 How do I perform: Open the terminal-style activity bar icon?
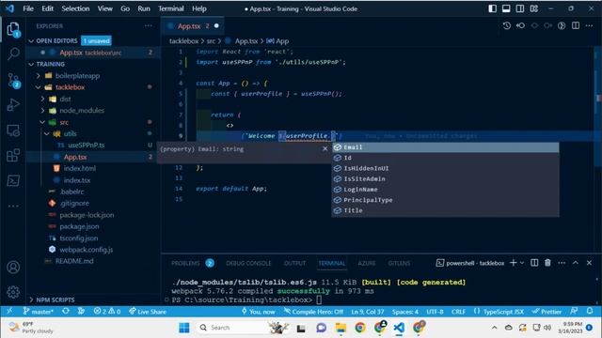click(x=13, y=180)
